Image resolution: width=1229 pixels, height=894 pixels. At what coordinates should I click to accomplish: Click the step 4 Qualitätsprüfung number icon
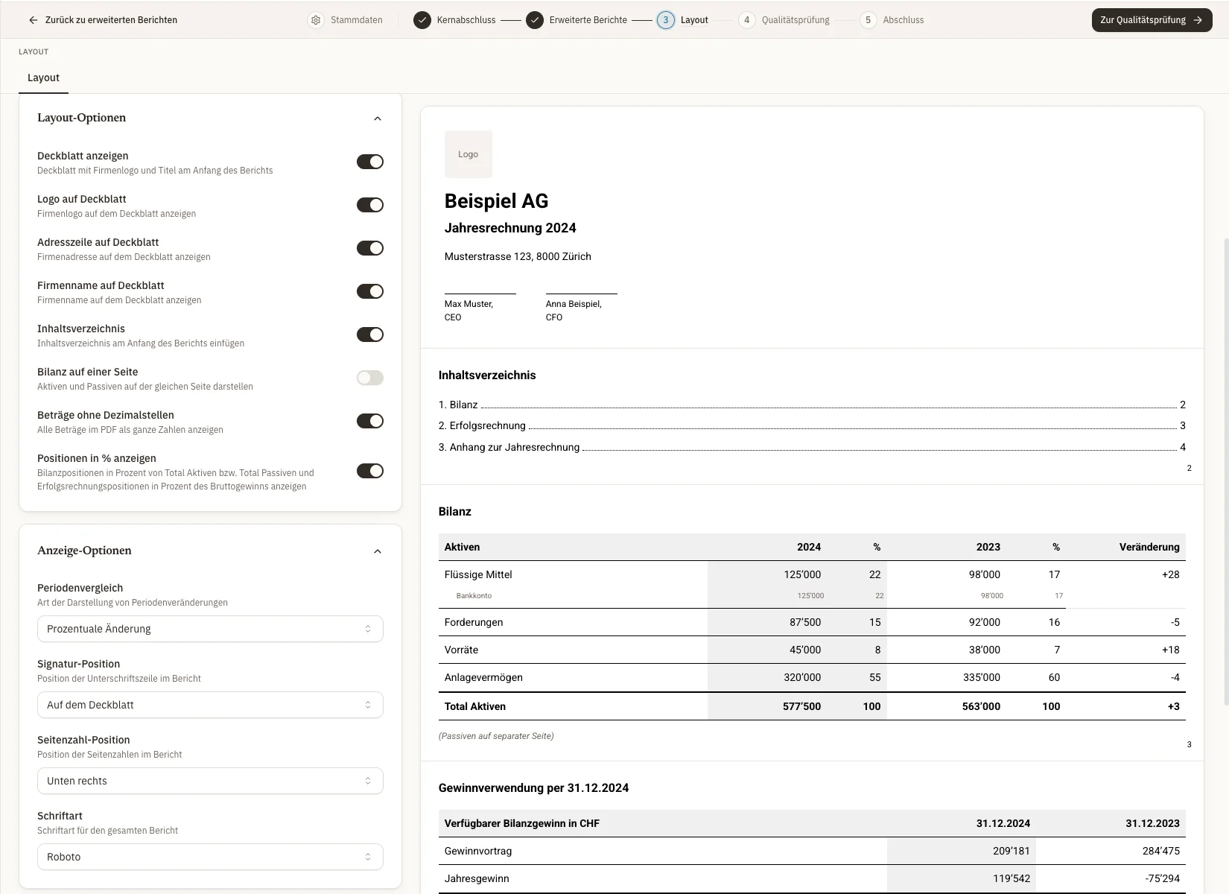point(747,20)
